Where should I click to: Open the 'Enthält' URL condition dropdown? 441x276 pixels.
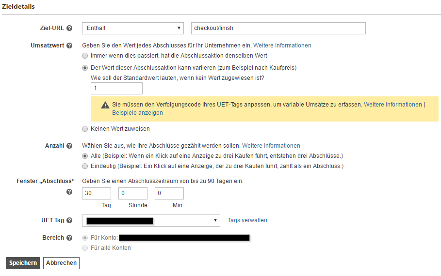(133, 28)
